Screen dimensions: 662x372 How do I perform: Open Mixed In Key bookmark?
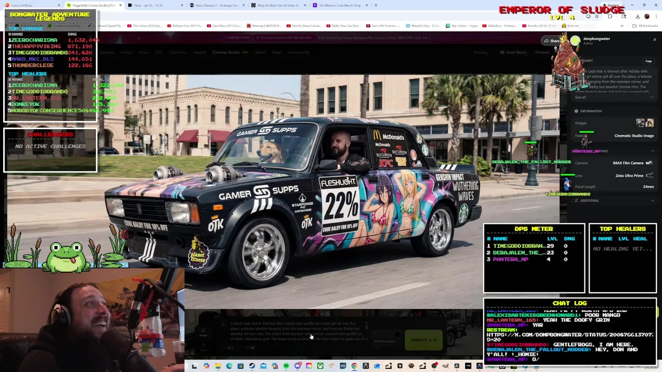pos(424,26)
